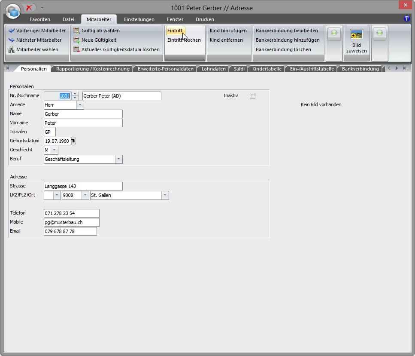The width and height of the screenshot is (415, 356).
Task: Click the Nächster Mitarbeiter arrow icon
Action: point(12,40)
